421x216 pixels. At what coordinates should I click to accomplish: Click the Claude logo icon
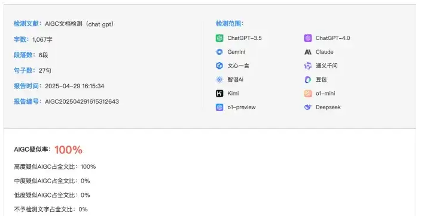pos(308,52)
